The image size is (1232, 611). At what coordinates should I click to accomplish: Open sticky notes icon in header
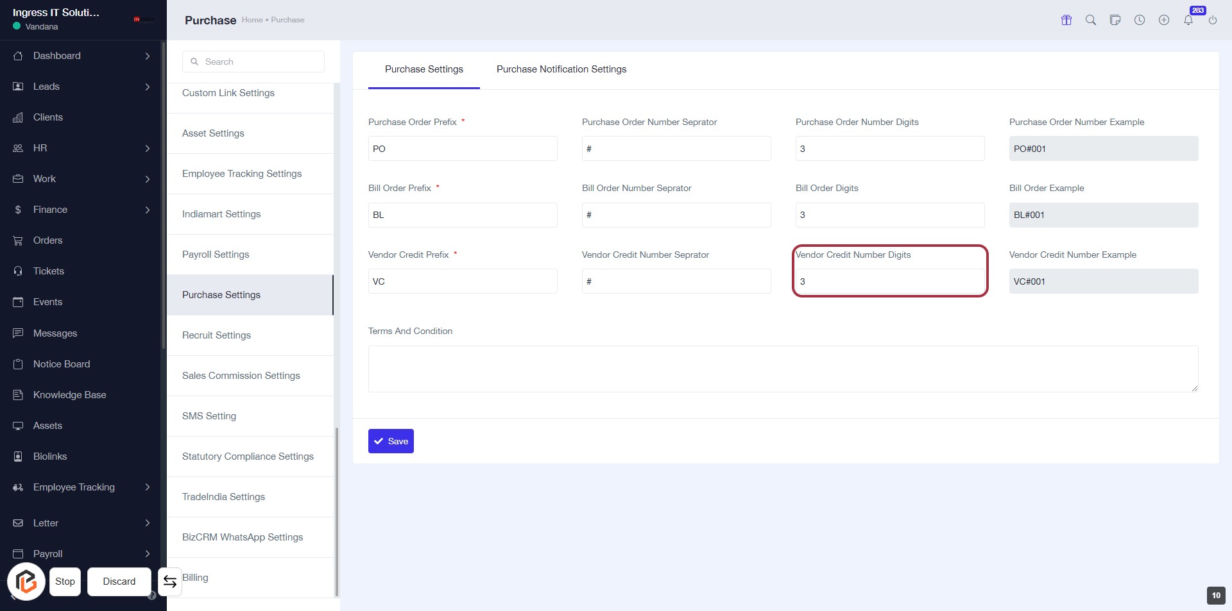pos(1115,20)
